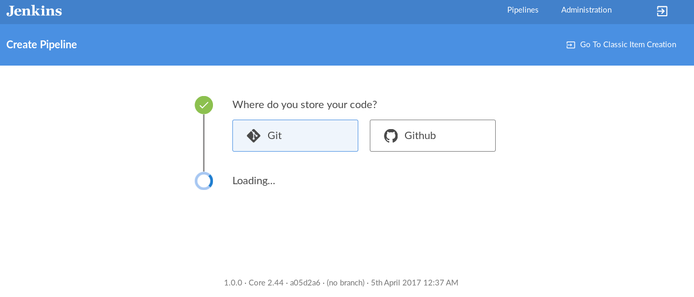Click the a05d2a6 commit hash in footer
Image resolution: width=694 pixels, height=297 pixels.
click(x=305, y=283)
